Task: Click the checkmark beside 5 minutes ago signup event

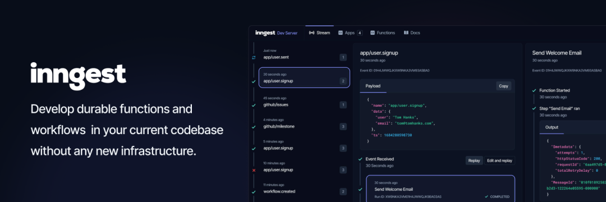Action: [254, 148]
